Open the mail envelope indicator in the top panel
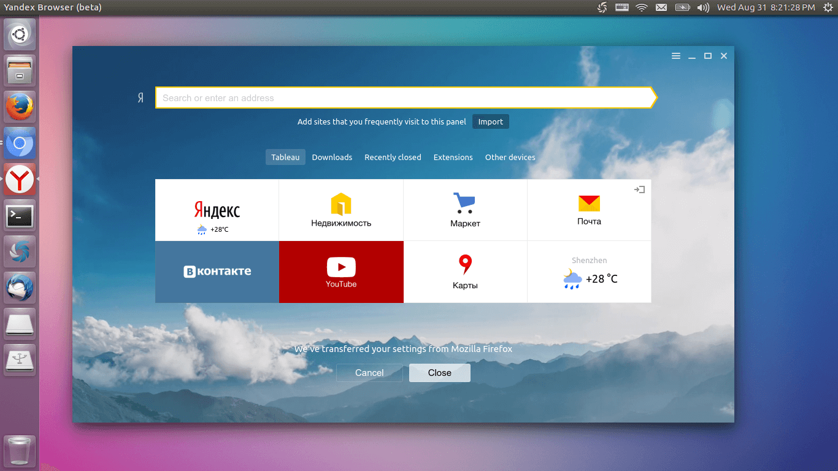The height and width of the screenshot is (471, 838). [x=661, y=7]
